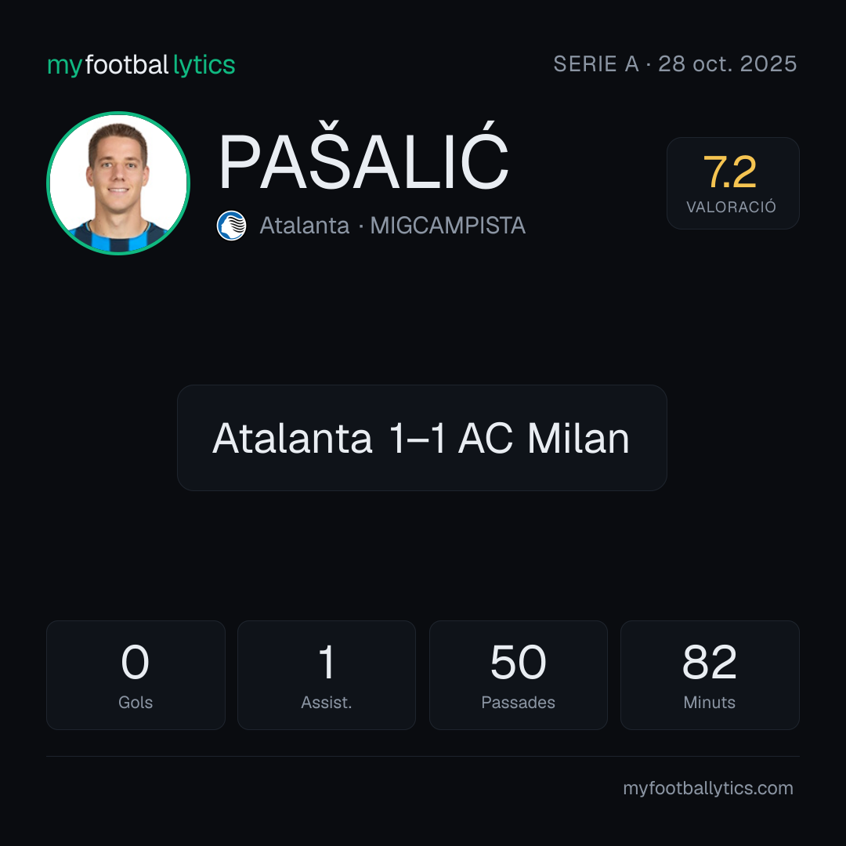Click the Atalanta team name text
This screenshot has width=846, height=846.
click(x=304, y=226)
